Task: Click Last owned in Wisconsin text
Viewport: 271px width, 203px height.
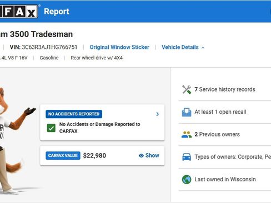Action: 225,179
